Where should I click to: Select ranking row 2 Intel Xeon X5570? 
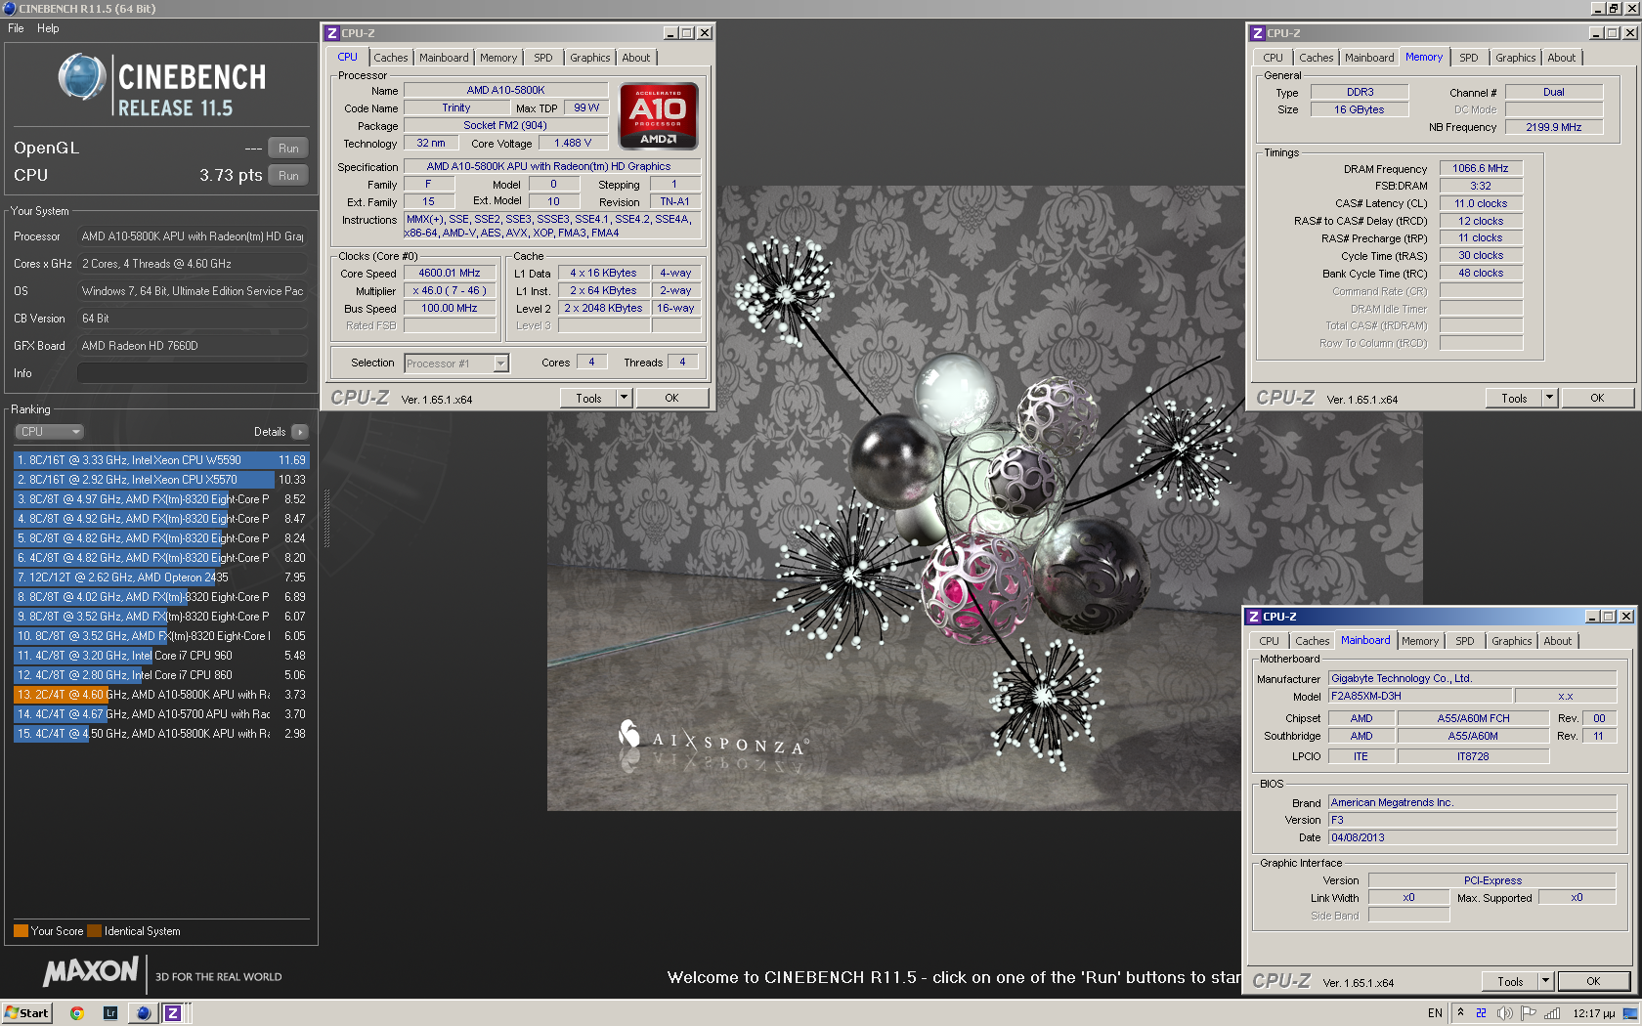161,480
